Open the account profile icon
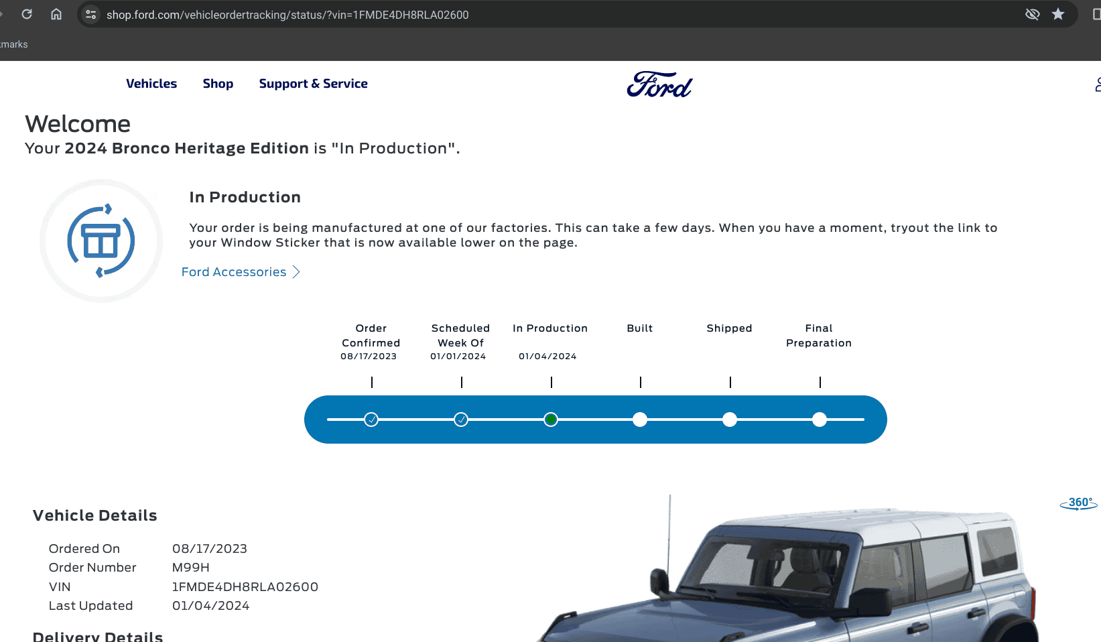Image resolution: width=1101 pixels, height=642 pixels. (x=1098, y=84)
